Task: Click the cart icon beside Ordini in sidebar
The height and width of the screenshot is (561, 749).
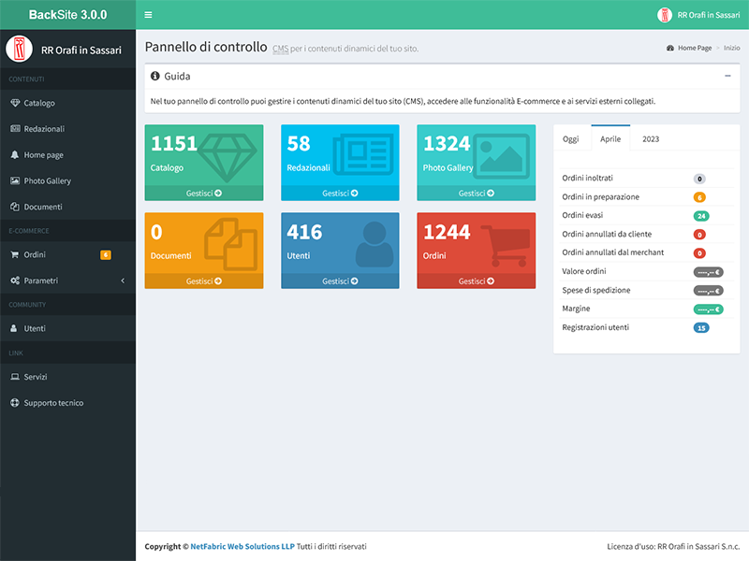Action: [x=15, y=254]
